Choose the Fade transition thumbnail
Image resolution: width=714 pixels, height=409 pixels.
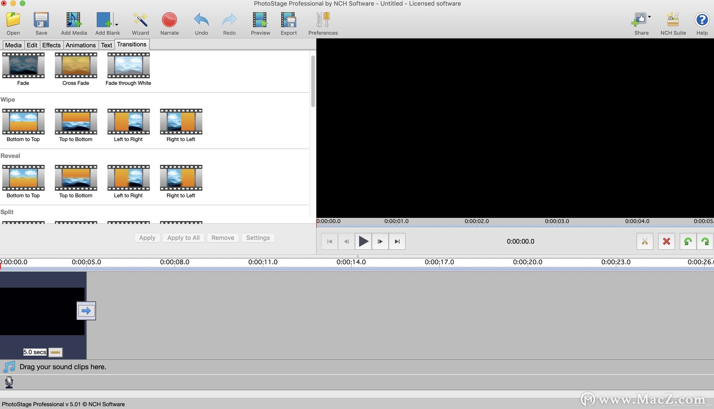coord(23,65)
